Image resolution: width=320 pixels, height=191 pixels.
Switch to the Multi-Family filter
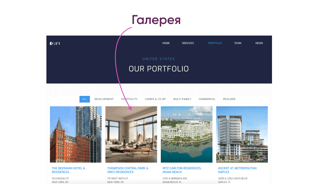pos(182,99)
